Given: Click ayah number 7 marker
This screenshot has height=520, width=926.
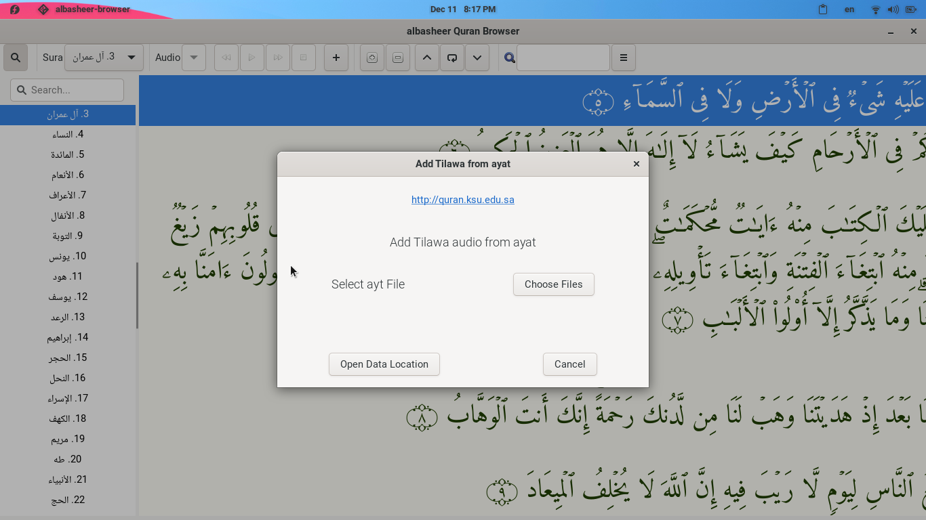Looking at the screenshot, I should [677, 320].
